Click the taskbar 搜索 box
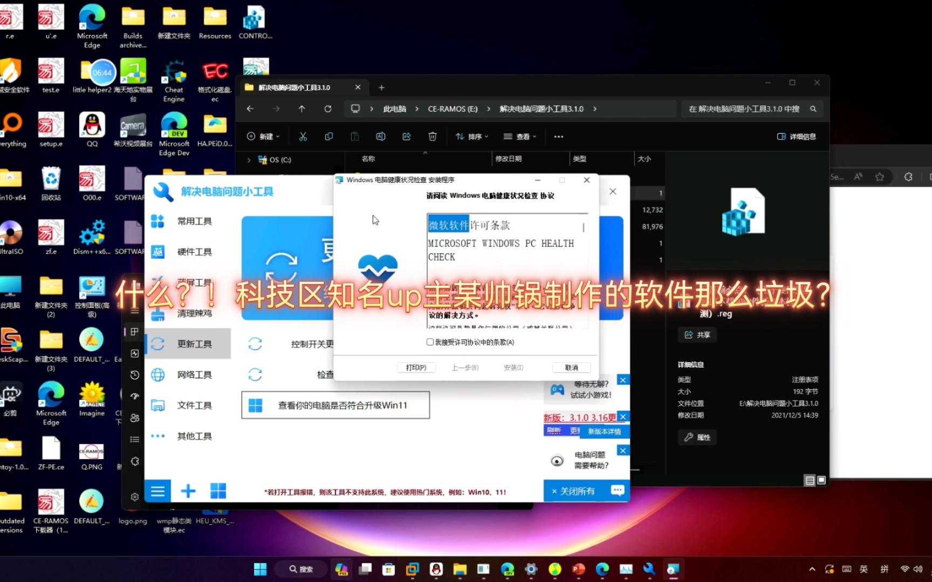932x582 pixels. pos(301,569)
